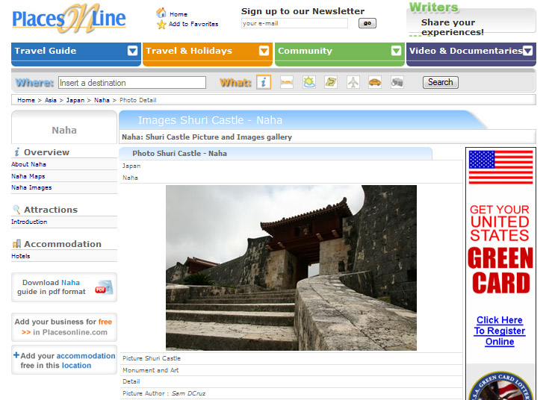Click the GET YOUR UNITED STATES GREEN CARD ad
Image resolution: width=549 pixels, height=400 pixels.
pos(500,249)
